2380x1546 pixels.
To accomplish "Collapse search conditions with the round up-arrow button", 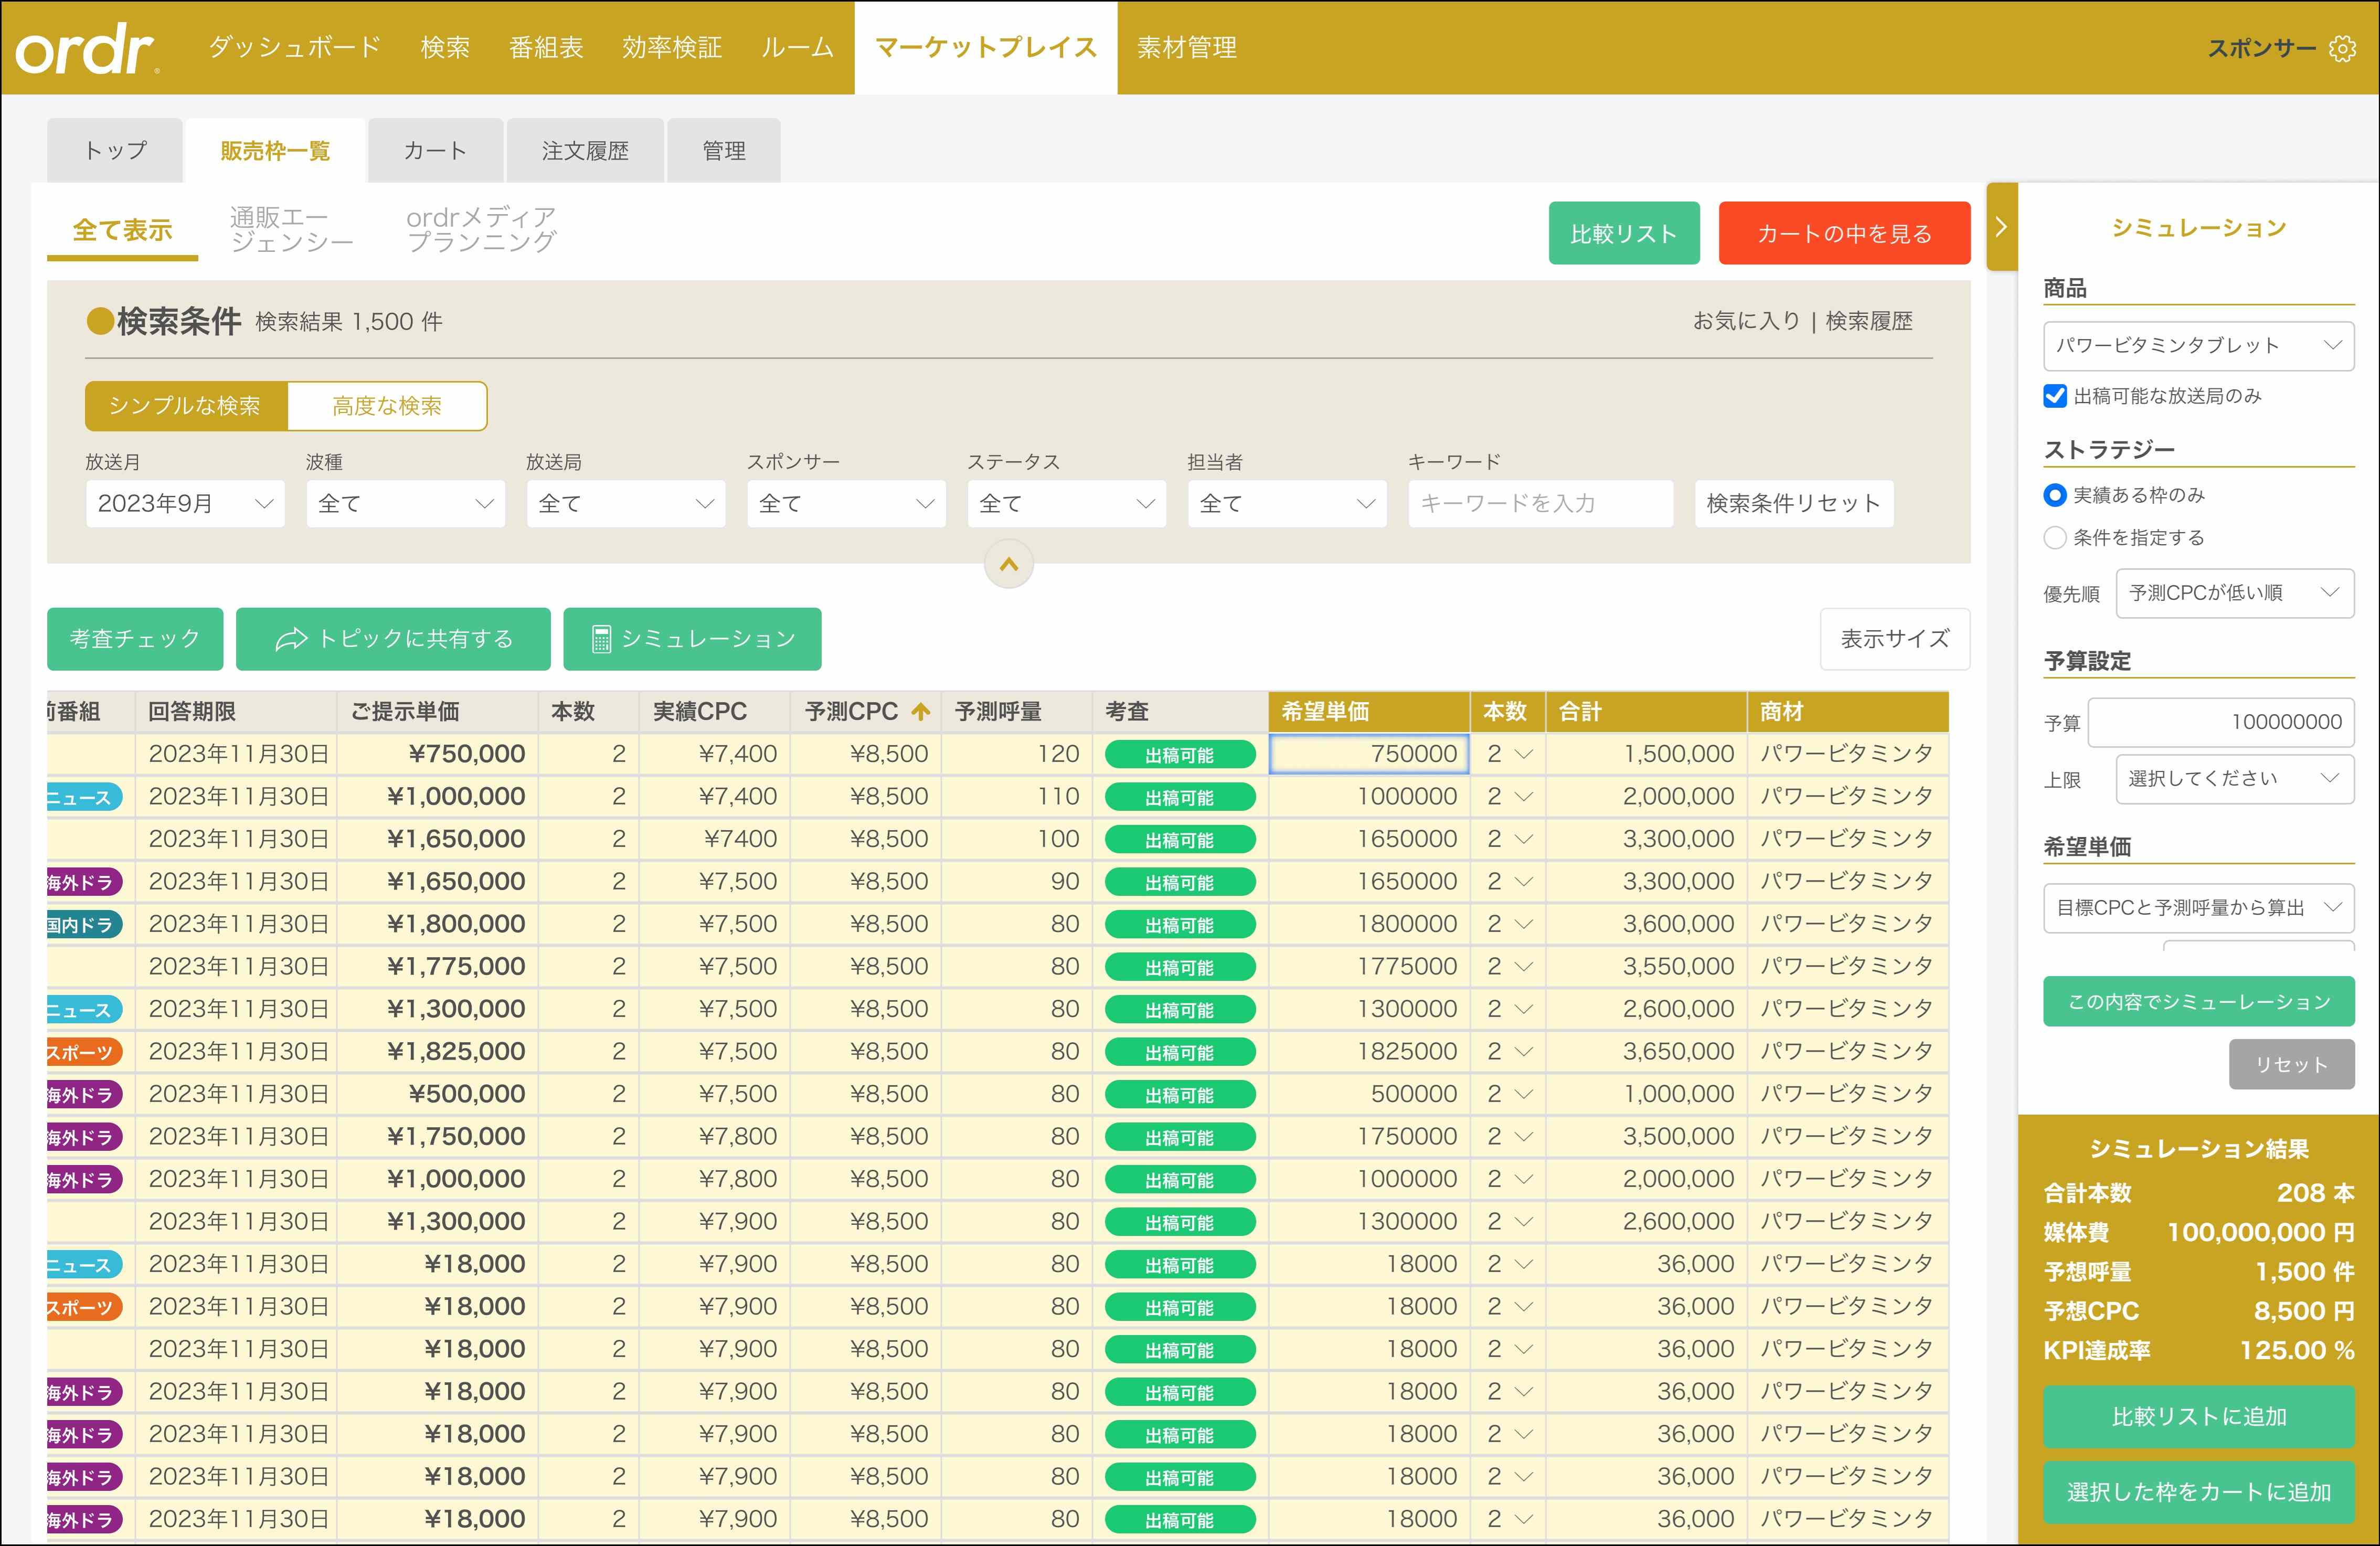I will tap(1008, 564).
